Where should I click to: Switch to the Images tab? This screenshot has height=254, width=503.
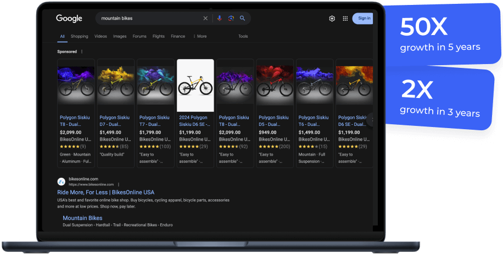point(120,36)
